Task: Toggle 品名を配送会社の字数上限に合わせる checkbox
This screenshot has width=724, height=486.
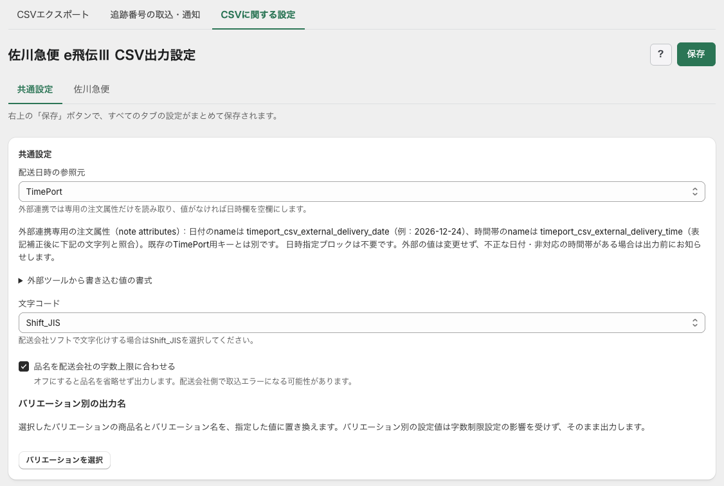Action: 24,366
